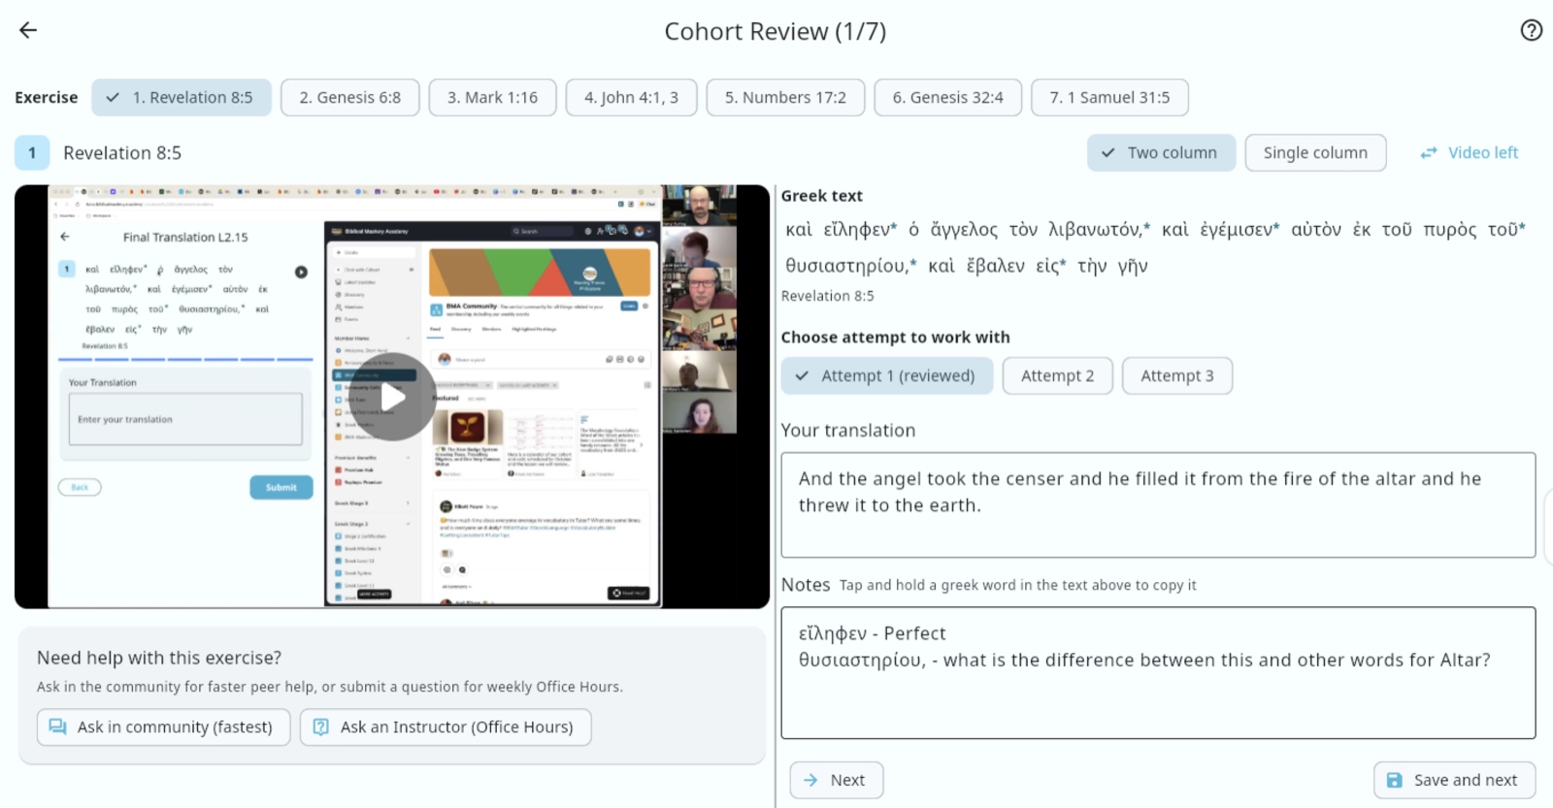Click the floppy disk icon on Save and next

(x=1395, y=780)
